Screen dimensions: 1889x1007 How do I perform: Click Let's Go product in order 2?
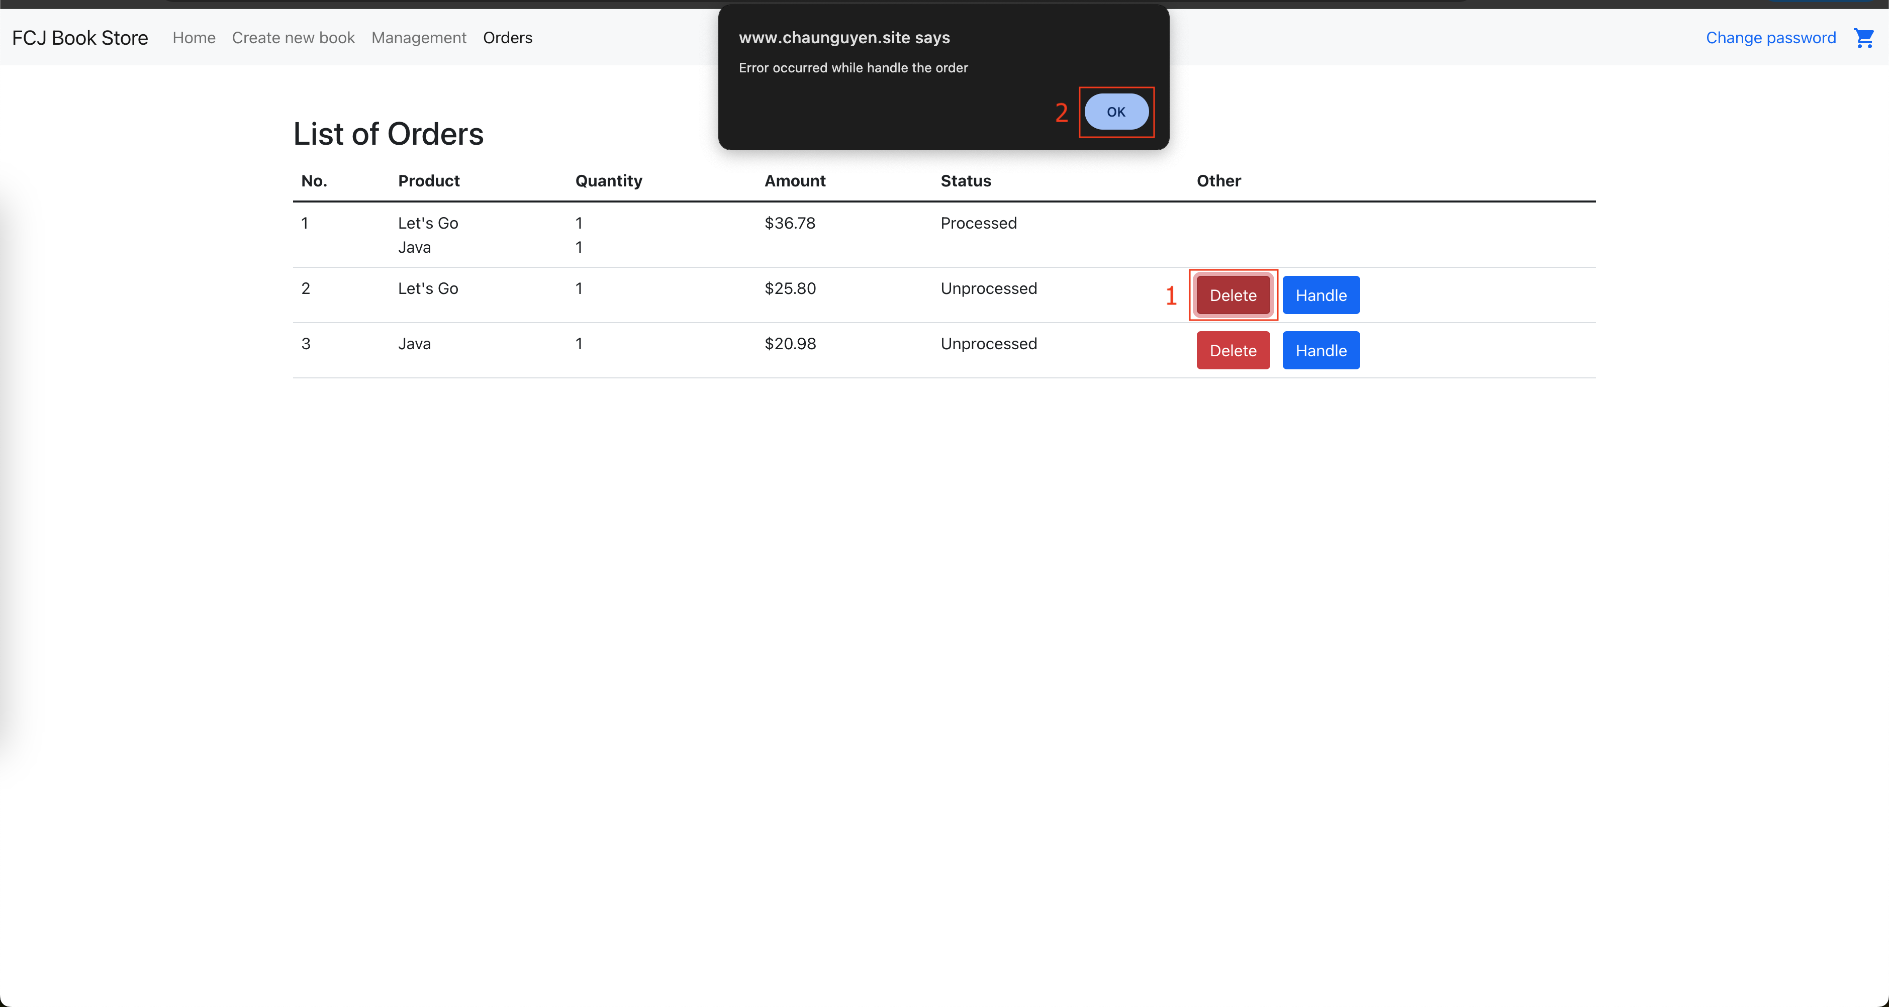point(428,288)
